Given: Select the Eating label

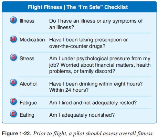Looking at the screenshot, I should (x=27, y=115).
